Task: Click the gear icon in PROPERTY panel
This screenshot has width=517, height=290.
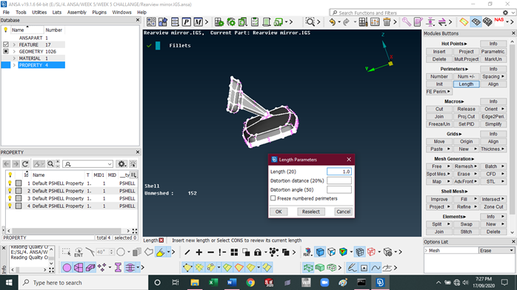Action: coord(121,164)
